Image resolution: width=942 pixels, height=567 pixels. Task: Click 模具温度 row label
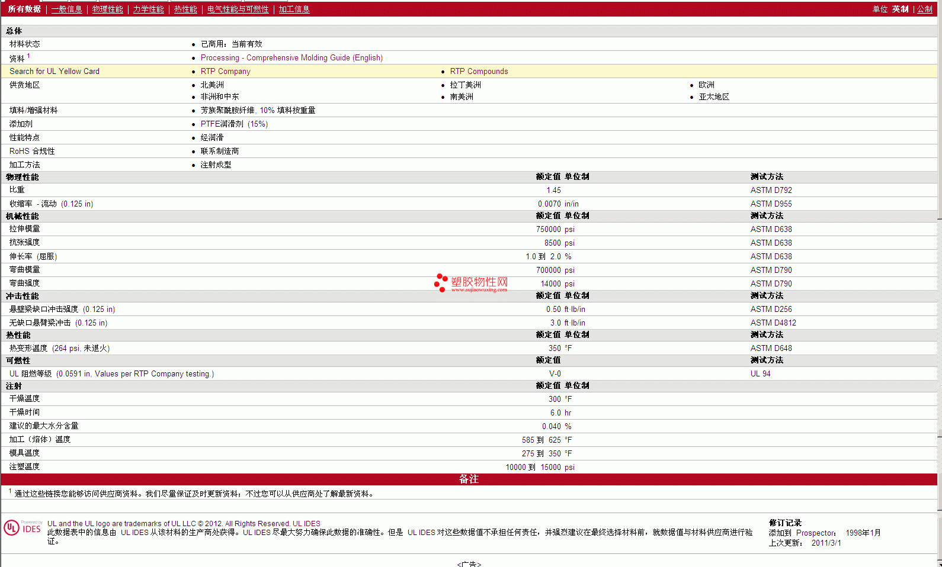pos(24,453)
